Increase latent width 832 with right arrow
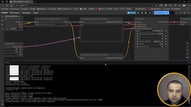191x107 pixels. [20, 49]
